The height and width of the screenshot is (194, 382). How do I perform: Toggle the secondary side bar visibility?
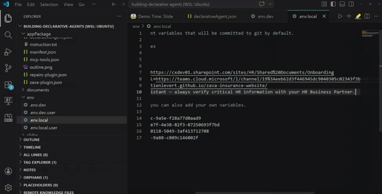click(x=351, y=4)
